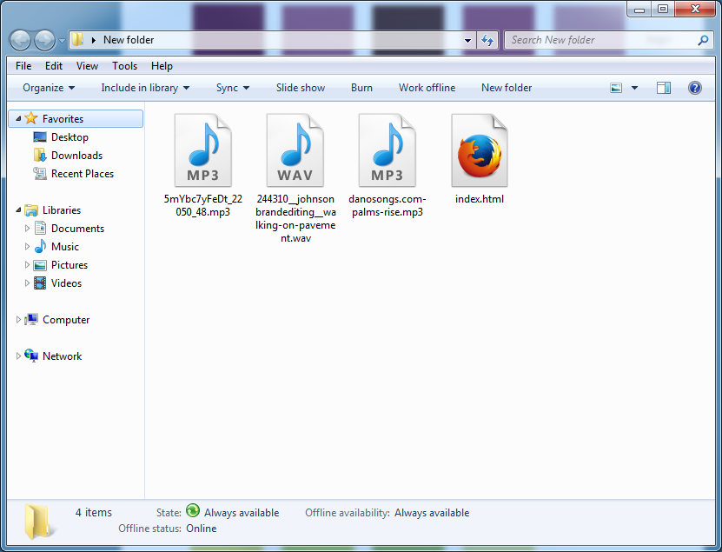Open the Organize dropdown
The image size is (722, 552).
[49, 88]
